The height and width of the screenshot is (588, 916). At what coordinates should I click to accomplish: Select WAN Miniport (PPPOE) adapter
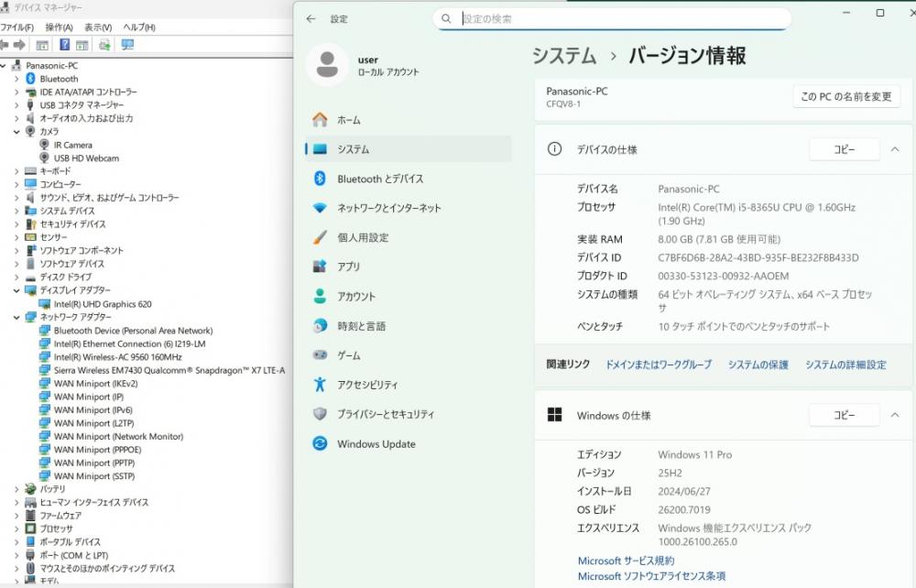tap(98, 450)
